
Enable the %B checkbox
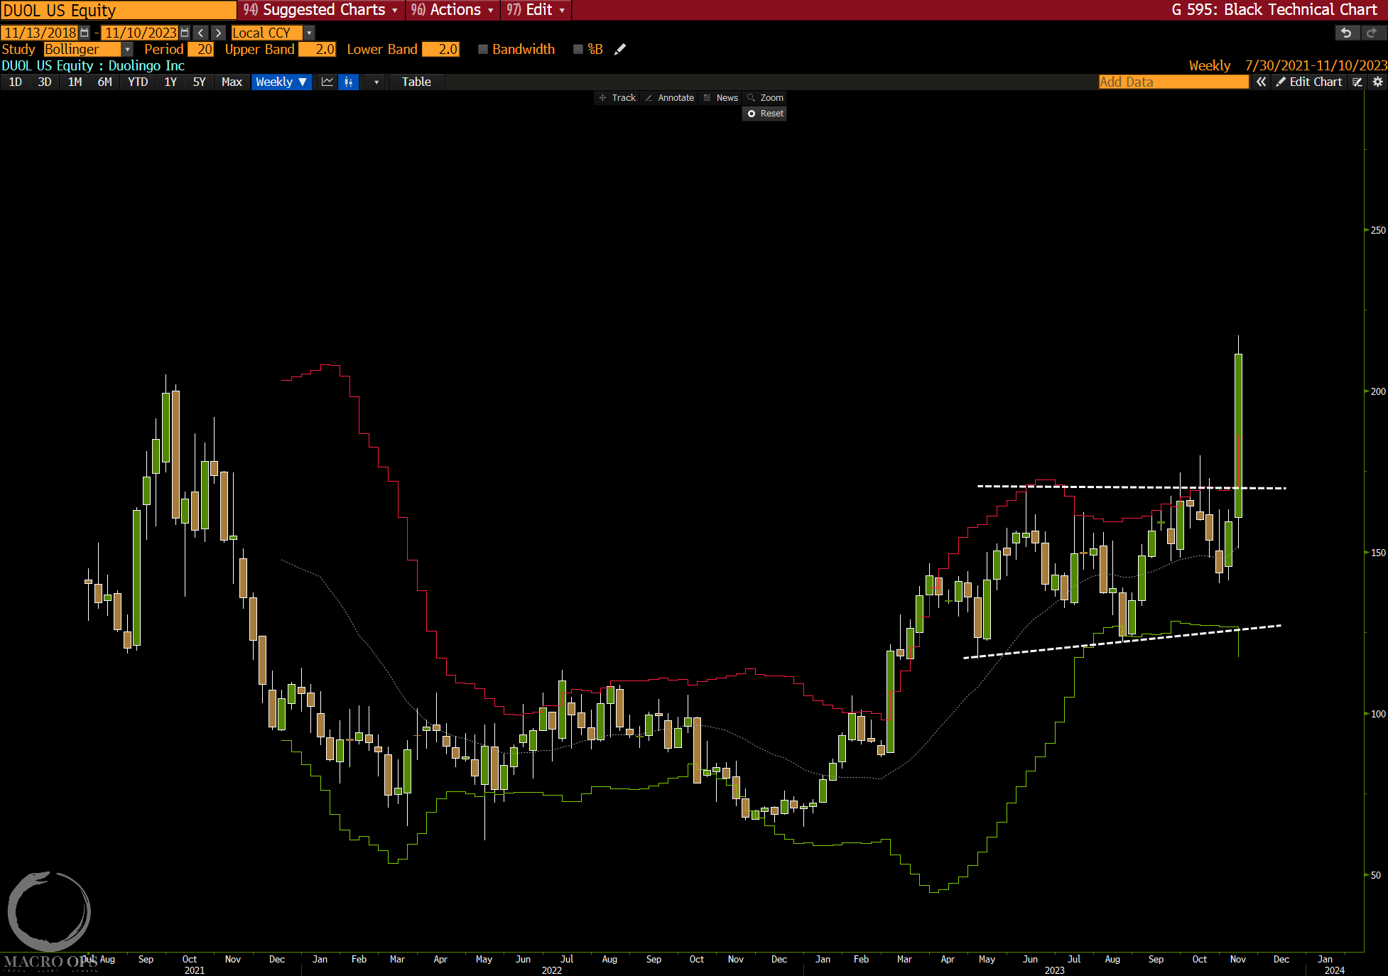(x=578, y=49)
